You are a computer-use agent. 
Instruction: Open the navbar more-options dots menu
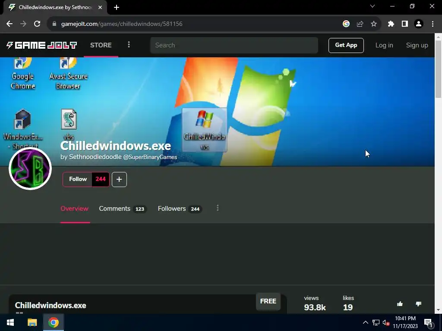(x=129, y=45)
